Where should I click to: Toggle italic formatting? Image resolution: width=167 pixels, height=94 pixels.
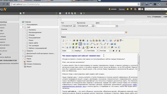tap(116, 51)
